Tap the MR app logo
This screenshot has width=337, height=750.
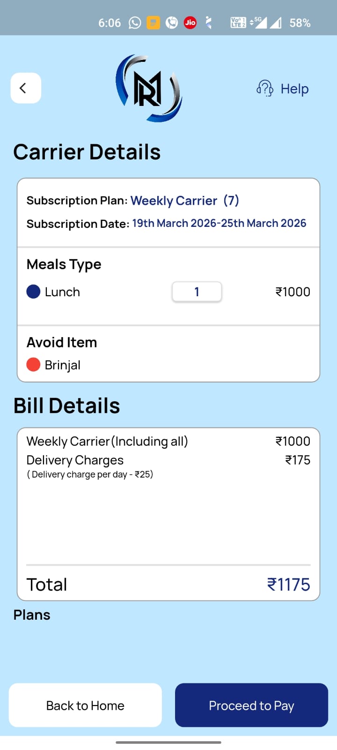(x=149, y=88)
